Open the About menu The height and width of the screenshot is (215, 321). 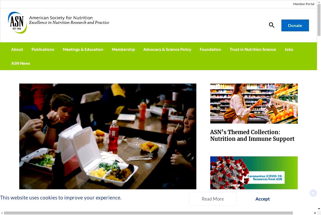click(17, 49)
